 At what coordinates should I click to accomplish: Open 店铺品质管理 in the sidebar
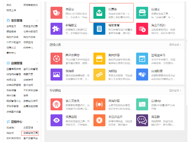click(14, 85)
